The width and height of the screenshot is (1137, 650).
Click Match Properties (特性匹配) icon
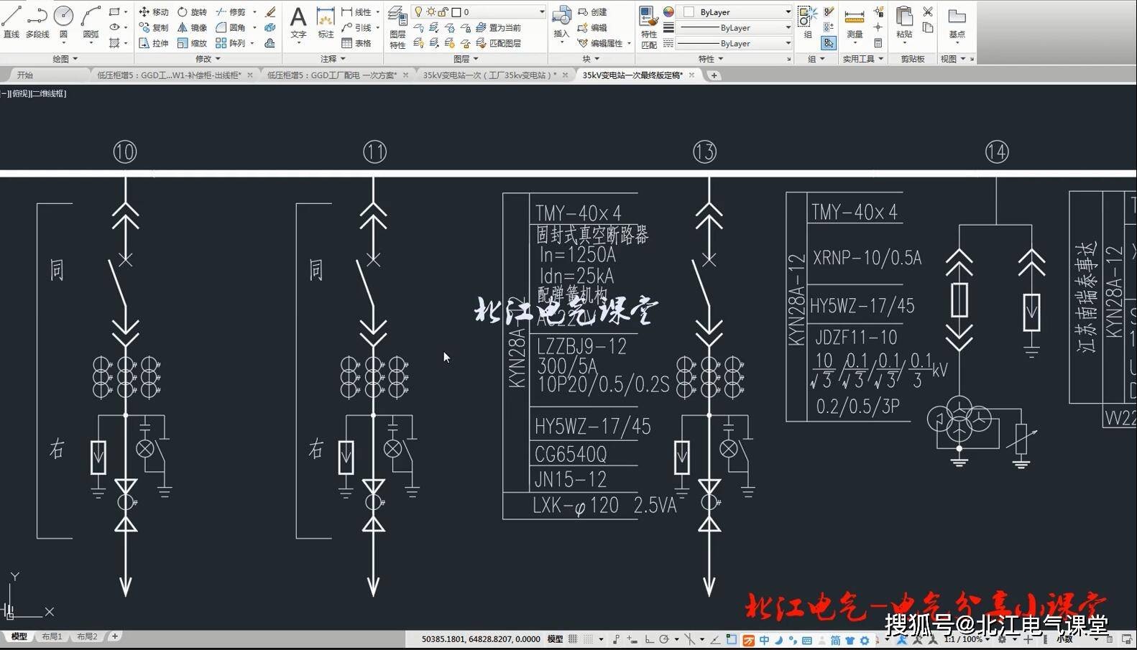(x=648, y=27)
